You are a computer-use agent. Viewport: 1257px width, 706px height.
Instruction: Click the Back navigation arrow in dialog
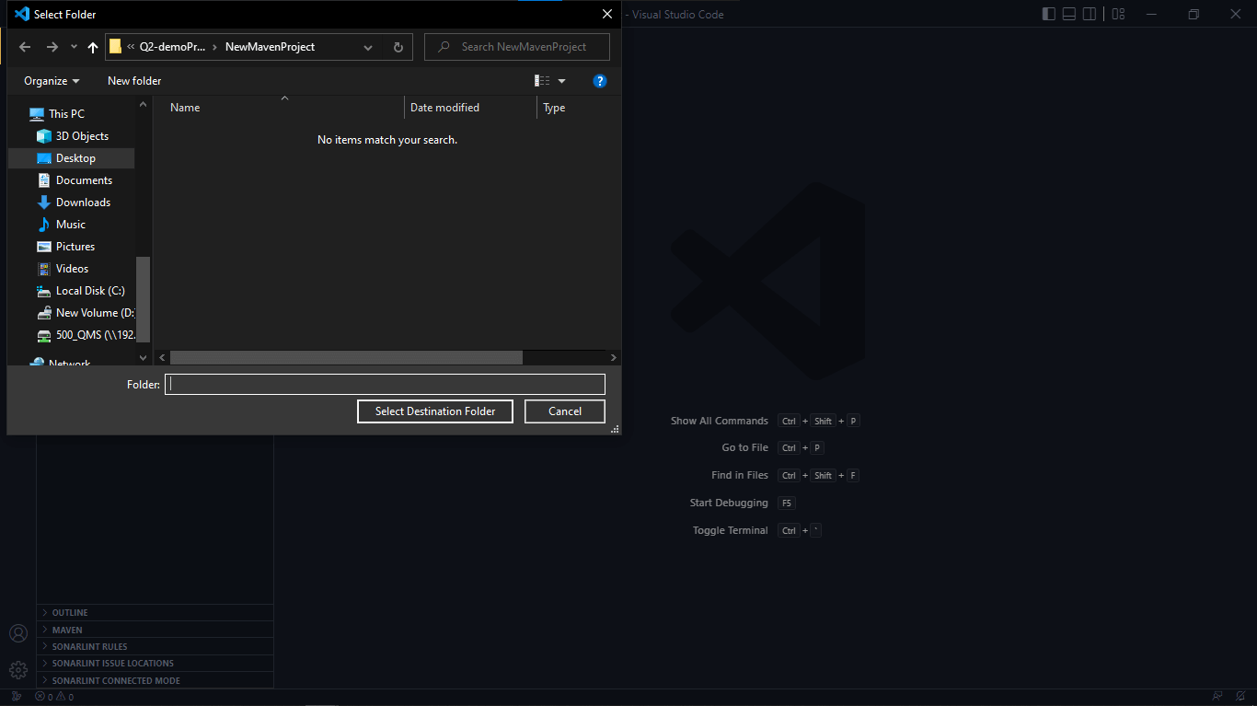(25, 47)
